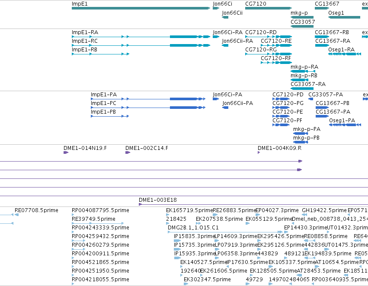This screenshot has width=368, height=286.
Task: Select EST RP004251950.5prime
Action: point(100,271)
